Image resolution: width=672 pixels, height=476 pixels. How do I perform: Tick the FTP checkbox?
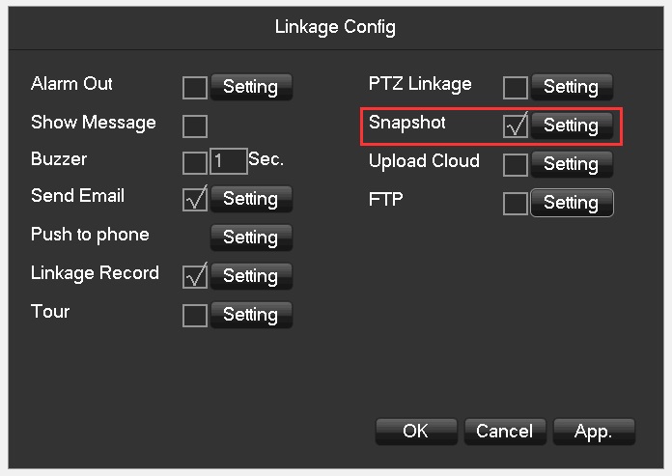click(x=516, y=203)
